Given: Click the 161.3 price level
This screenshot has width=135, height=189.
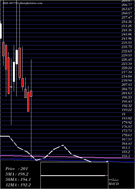Looking at the screenshot, I should (x=126, y=148).
